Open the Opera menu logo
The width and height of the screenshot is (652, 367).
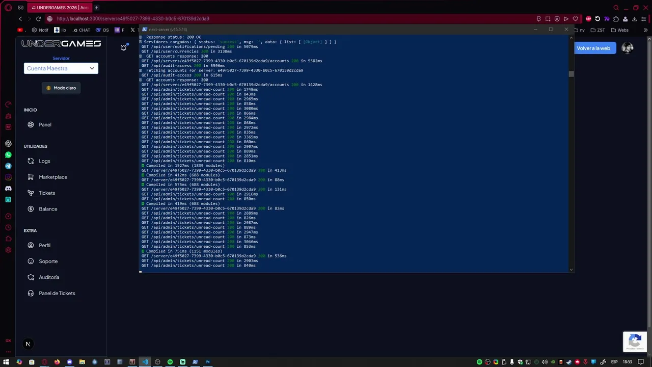coord(8,8)
